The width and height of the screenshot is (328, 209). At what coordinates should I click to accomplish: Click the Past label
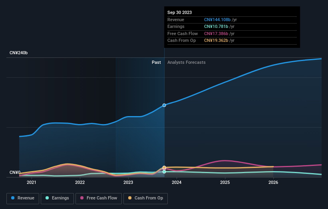click(156, 62)
